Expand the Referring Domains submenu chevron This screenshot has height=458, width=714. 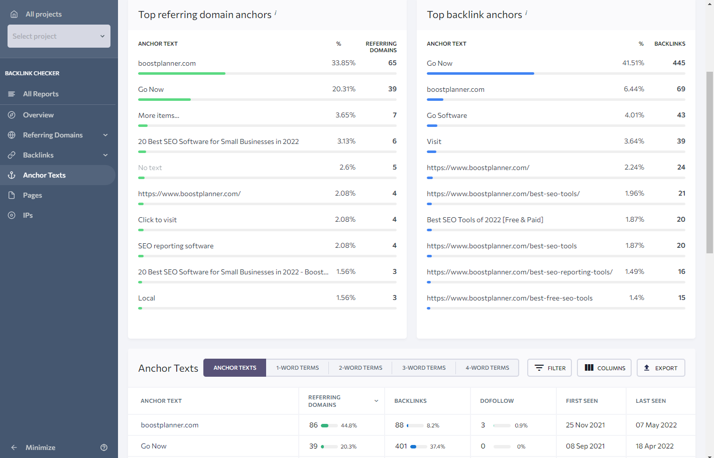pyautogui.click(x=105, y=135)
